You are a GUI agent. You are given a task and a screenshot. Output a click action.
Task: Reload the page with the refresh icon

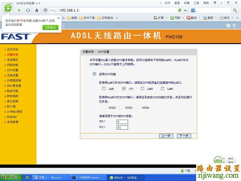pos(28,10)
